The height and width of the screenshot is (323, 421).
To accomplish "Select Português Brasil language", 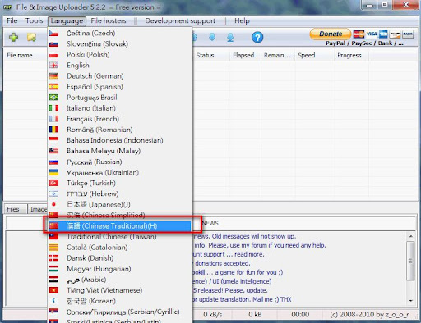I will [x=120, y=98].
